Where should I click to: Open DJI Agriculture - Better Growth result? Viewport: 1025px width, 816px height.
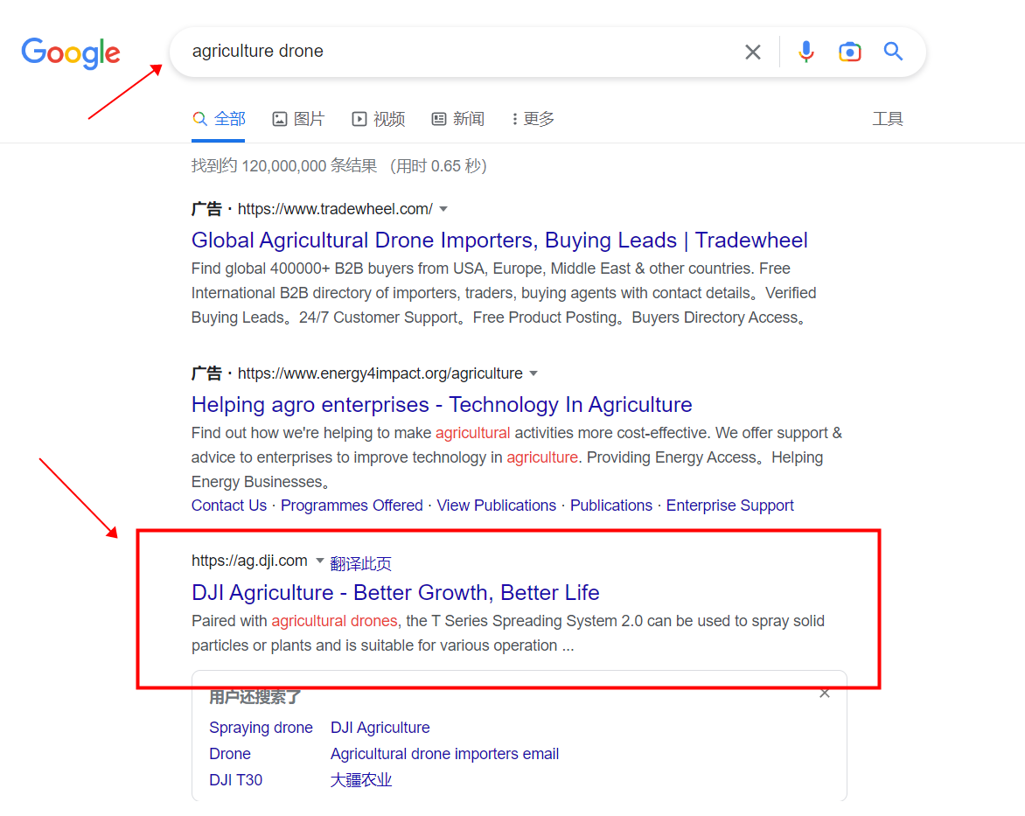pos(395,592)
